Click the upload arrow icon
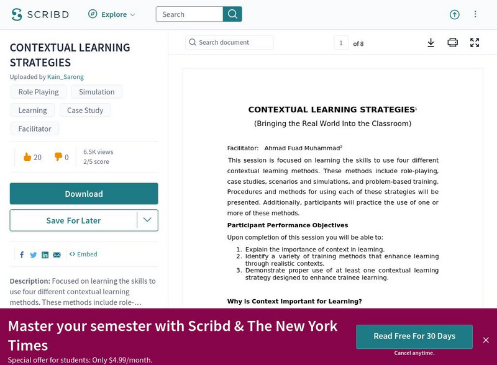This screenshot has width=497, height=365. [454, 14]
